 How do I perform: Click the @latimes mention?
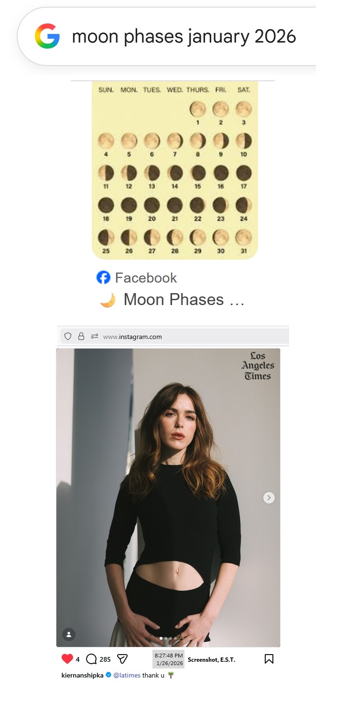click(127, 675)
